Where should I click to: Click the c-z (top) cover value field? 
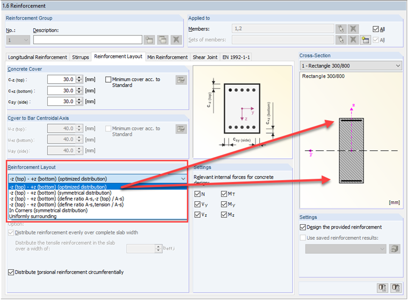pyautogui.click(x=61, y=79)
